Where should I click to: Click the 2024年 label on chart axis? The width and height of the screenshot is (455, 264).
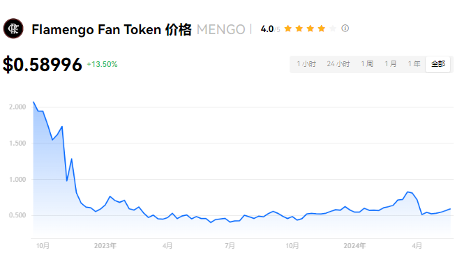pyautogui.click(x=355, y=246)
